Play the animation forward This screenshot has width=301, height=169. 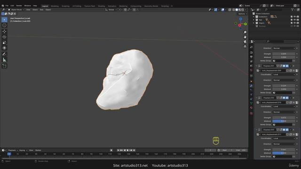tap(127, 150)
